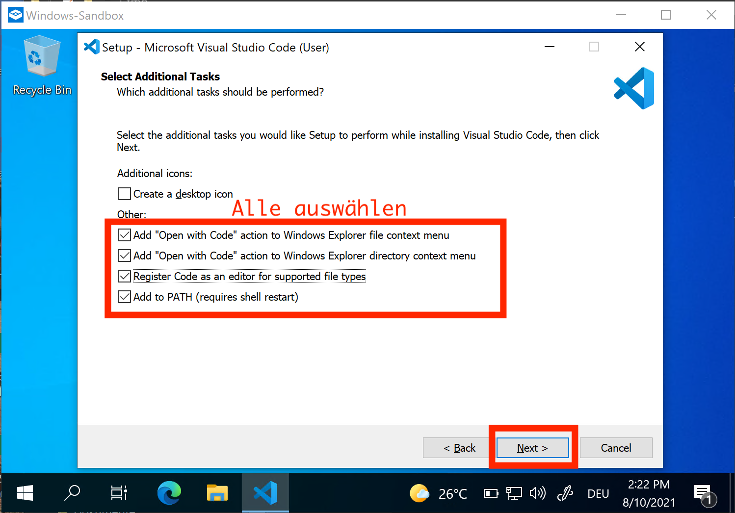The height and width of the screenshot is (513, 735).
Task: Close the Windows-Sandbox window
Action: click(711, 15)
